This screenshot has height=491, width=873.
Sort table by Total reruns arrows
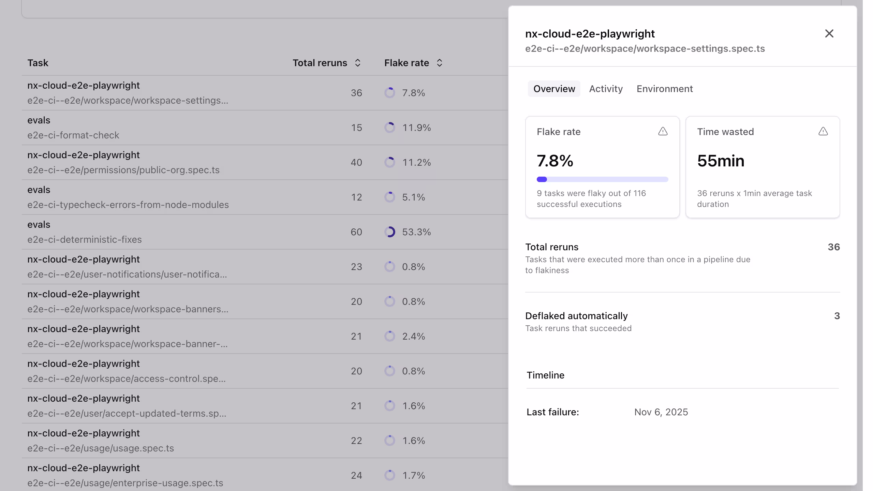[x=357, y=63]
